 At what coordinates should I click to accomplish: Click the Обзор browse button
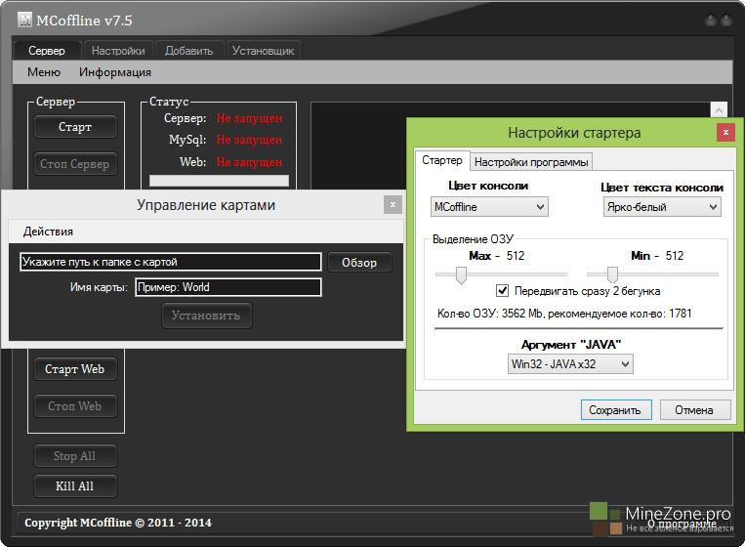tap(359, 262)
